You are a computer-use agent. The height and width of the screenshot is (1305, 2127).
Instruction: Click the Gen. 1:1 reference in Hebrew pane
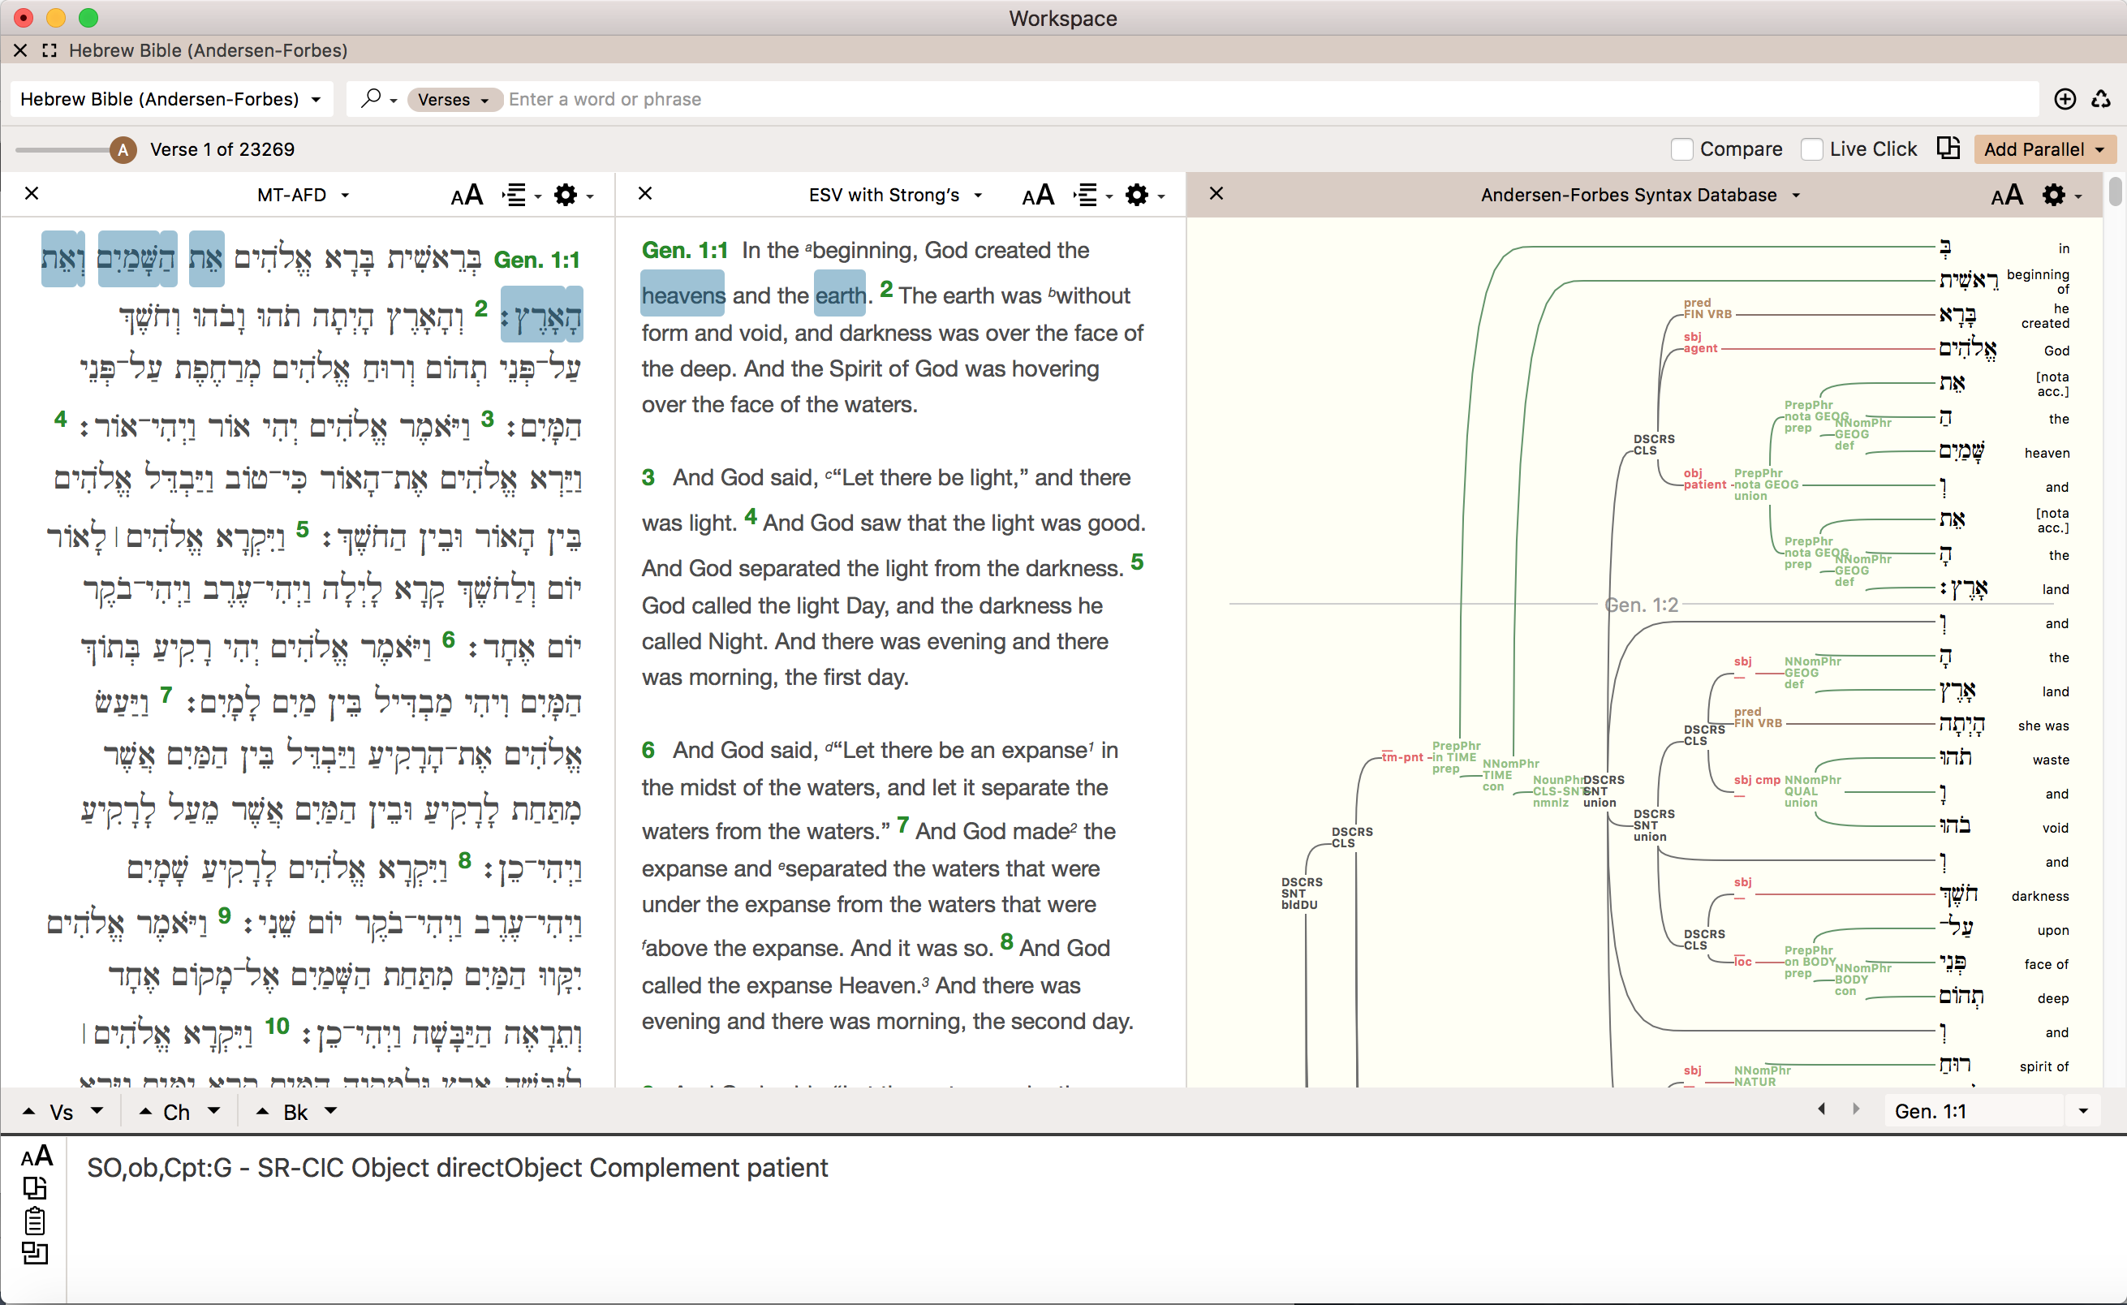537,260
